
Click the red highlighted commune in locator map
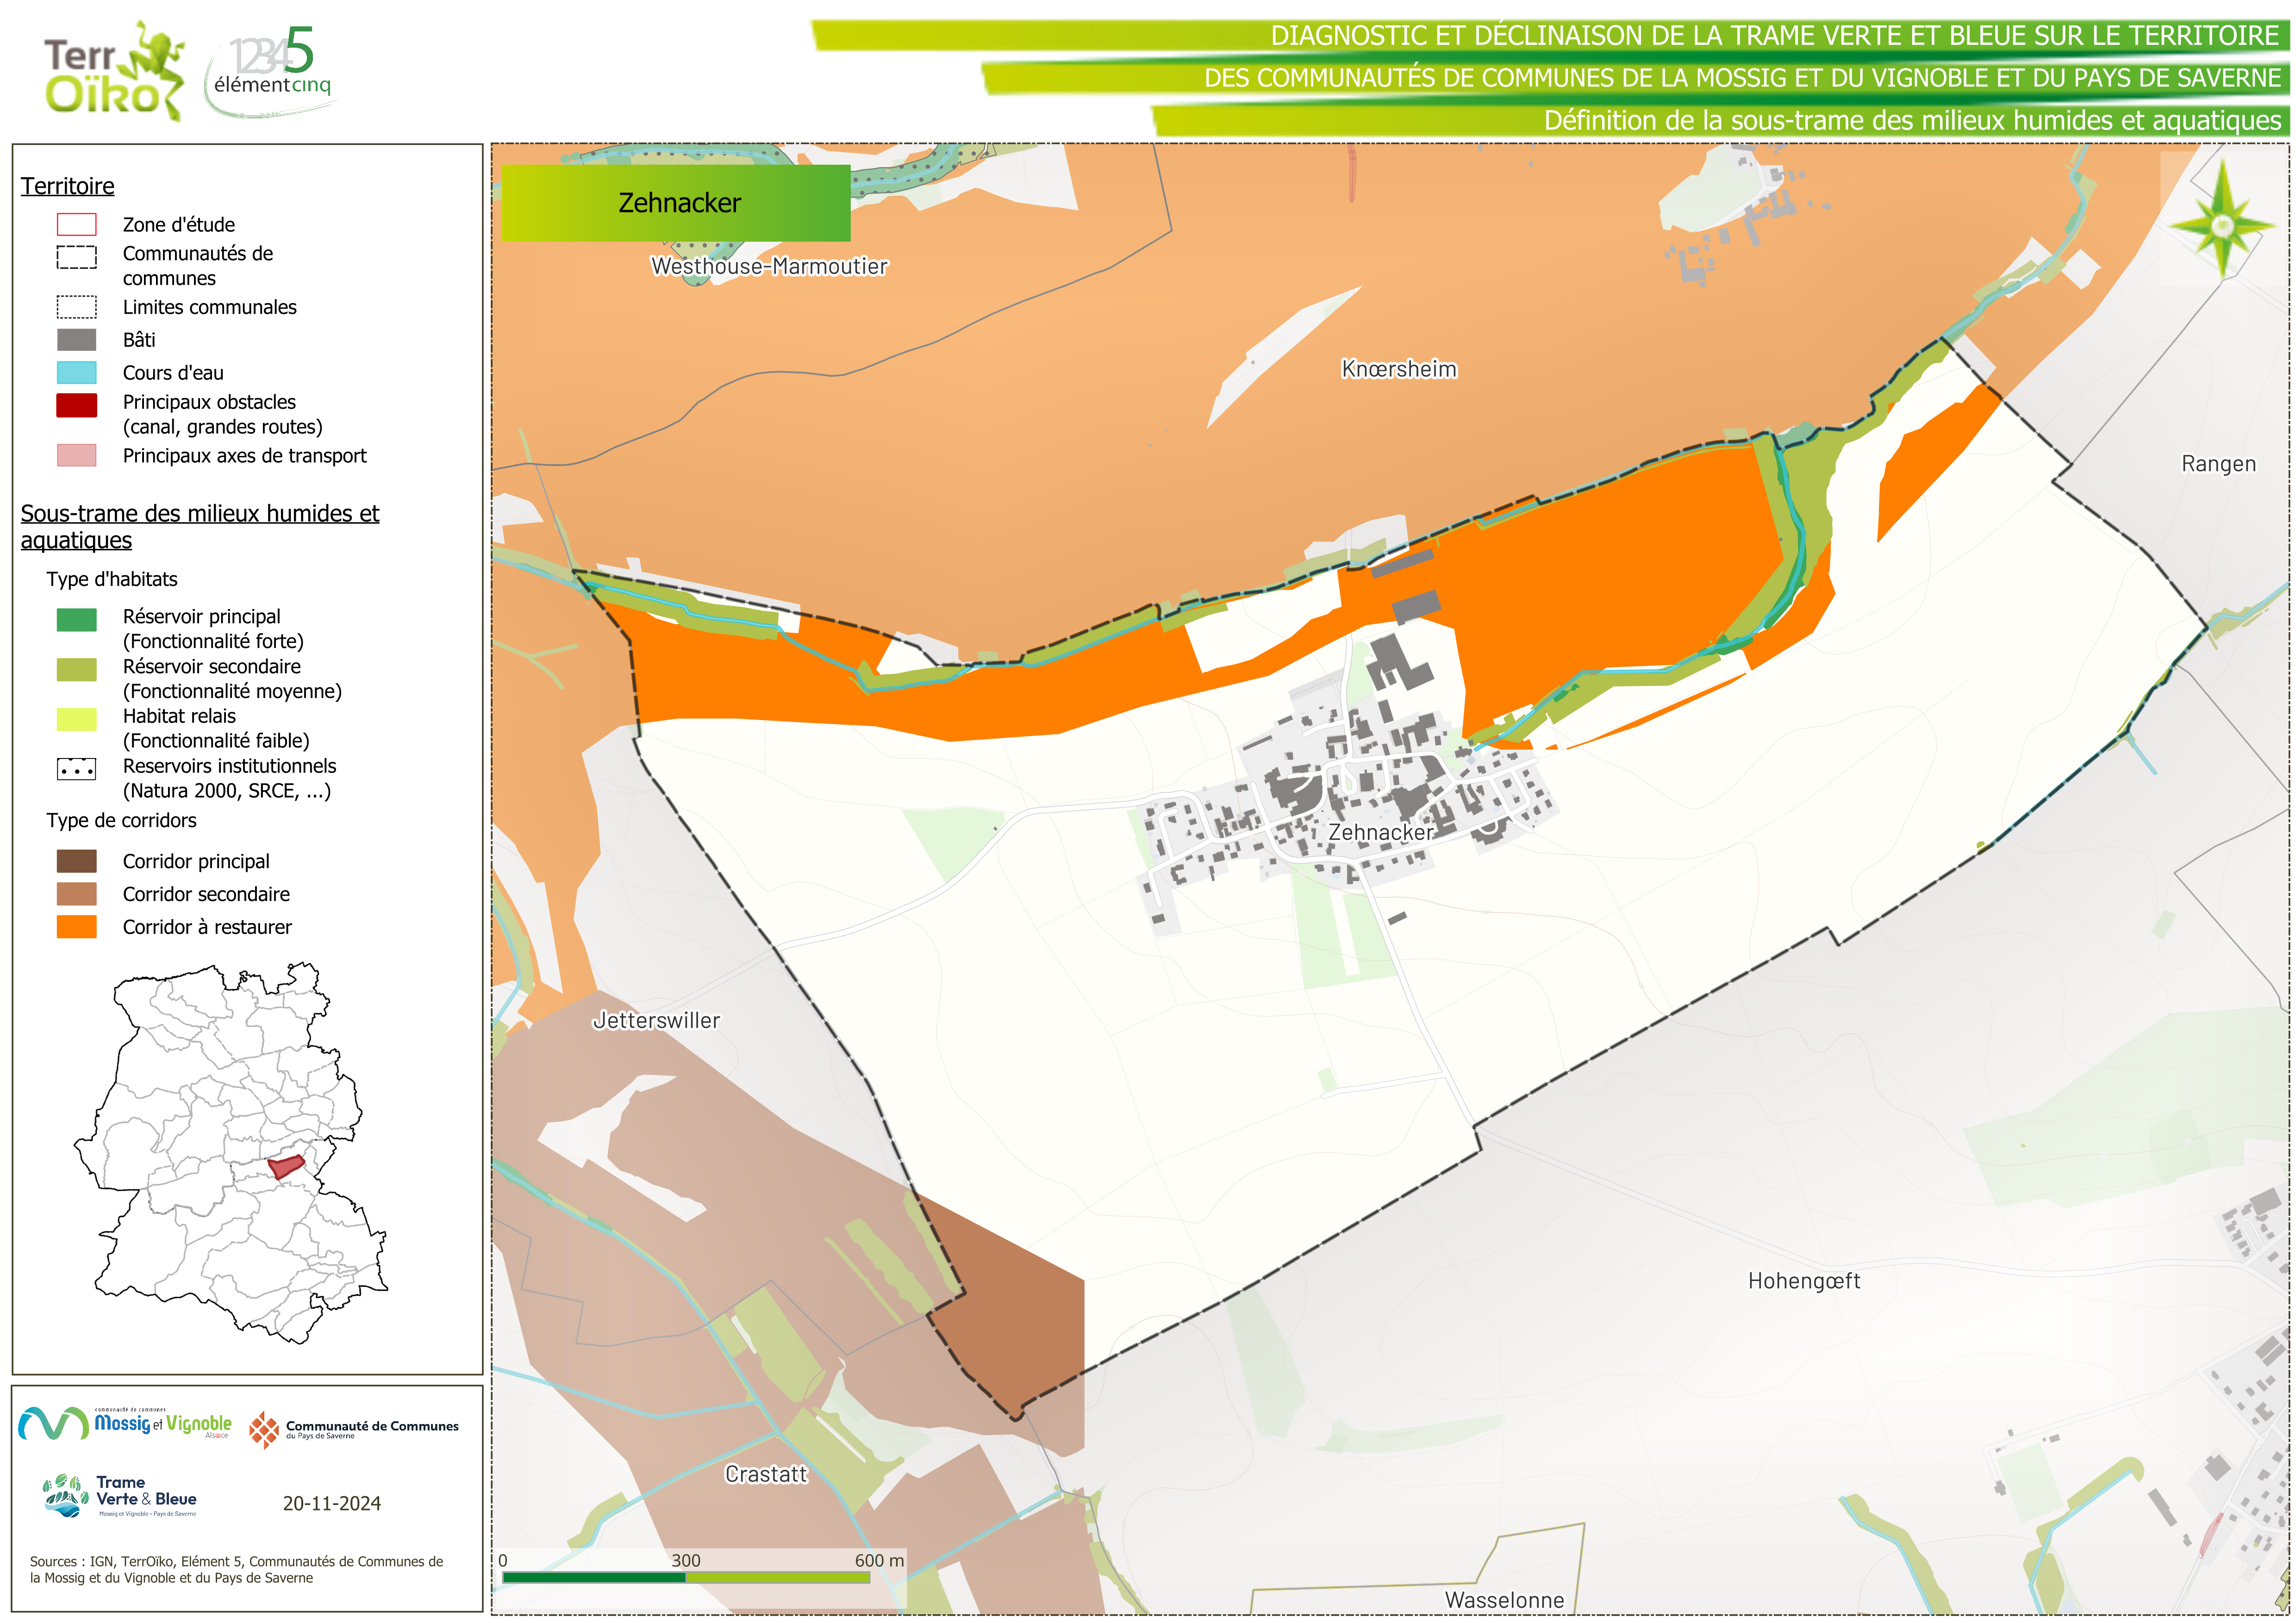click(x=286, y=1166)
